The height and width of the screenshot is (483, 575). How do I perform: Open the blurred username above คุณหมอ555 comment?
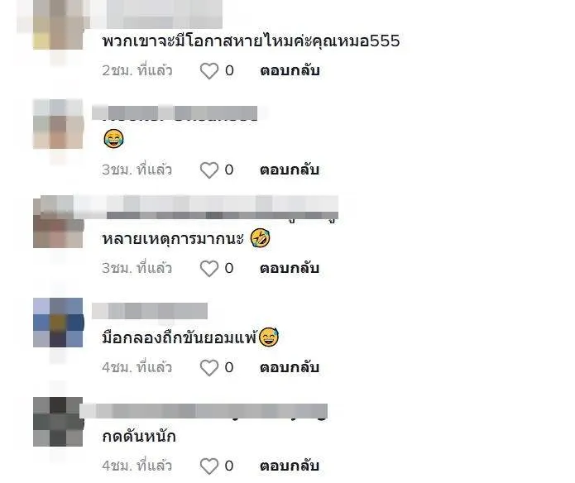click(156, 14)
